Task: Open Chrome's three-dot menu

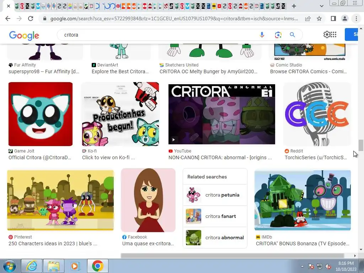Action: pyautogui.click(x=356, y=18)
